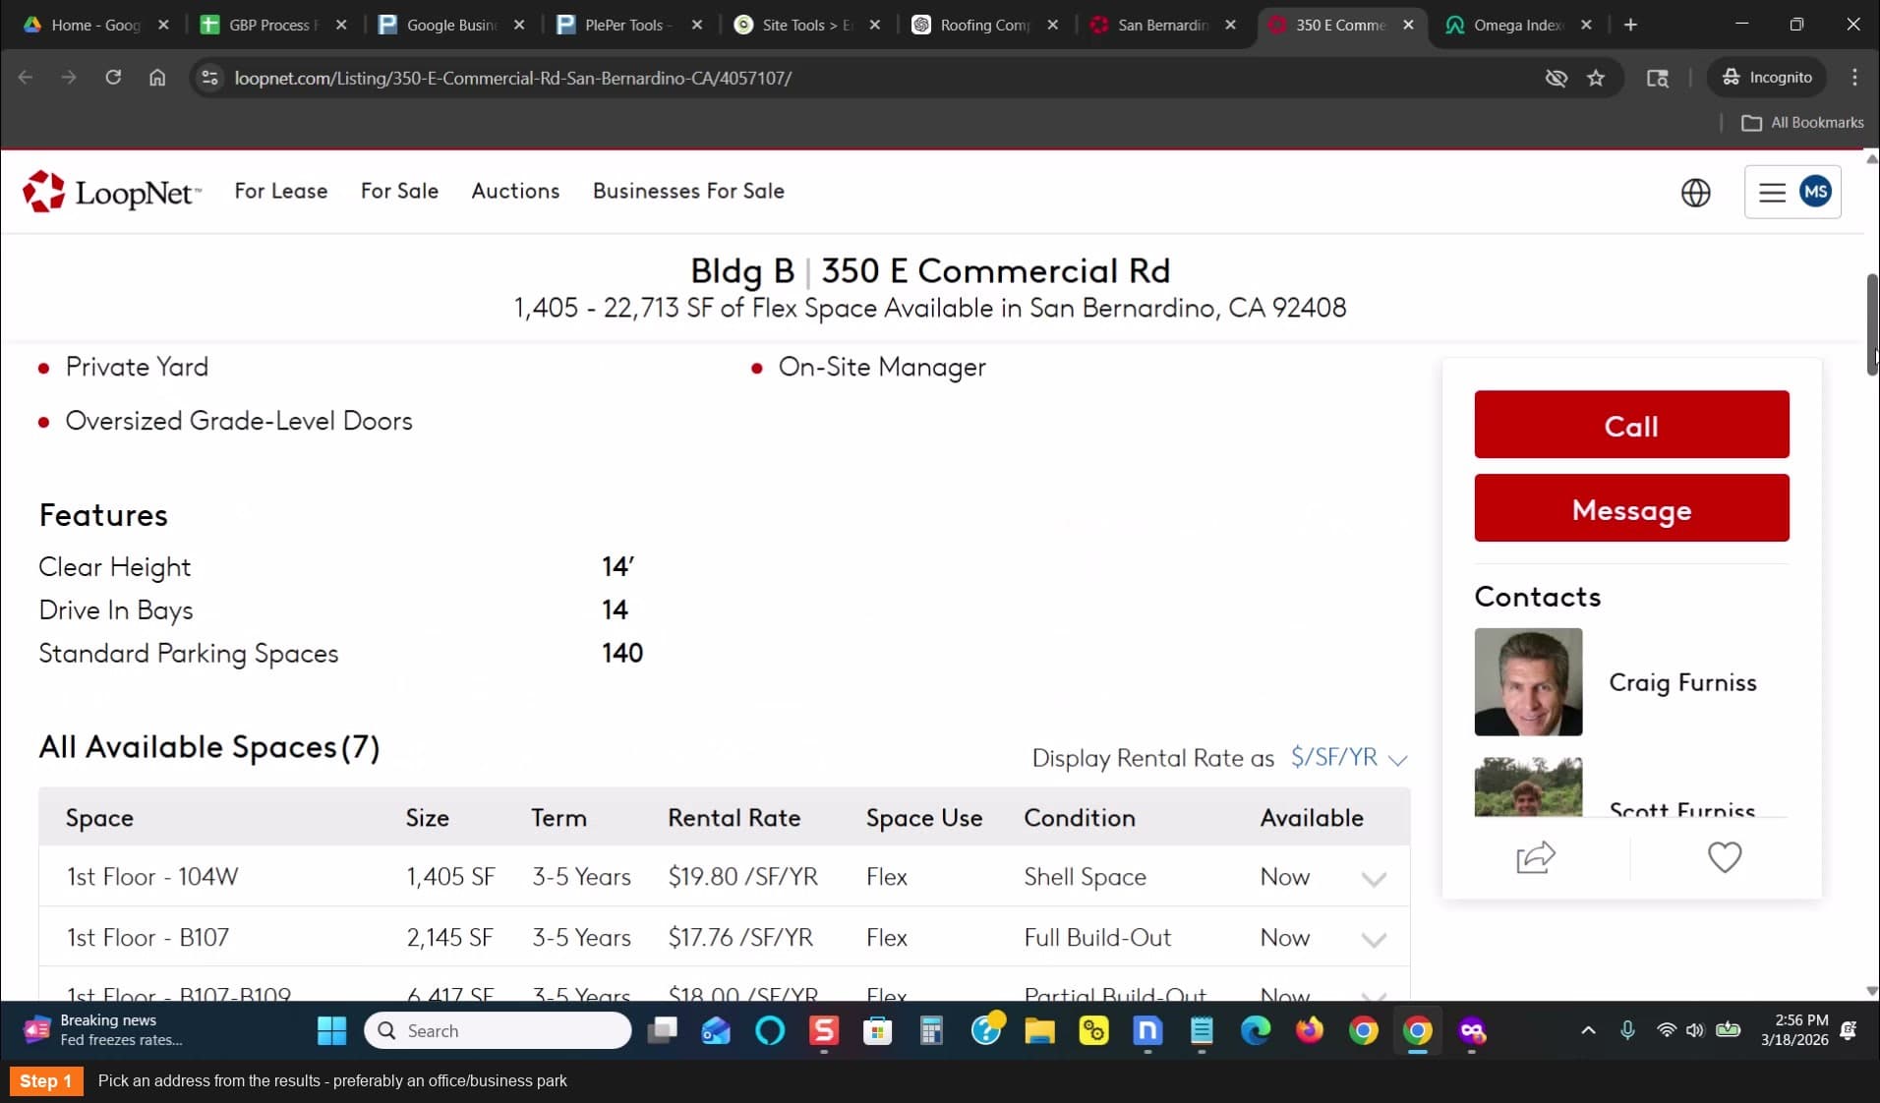
Task: Toggle the eye-off tracking protection icon
Action: click(x=1556, y=78)
